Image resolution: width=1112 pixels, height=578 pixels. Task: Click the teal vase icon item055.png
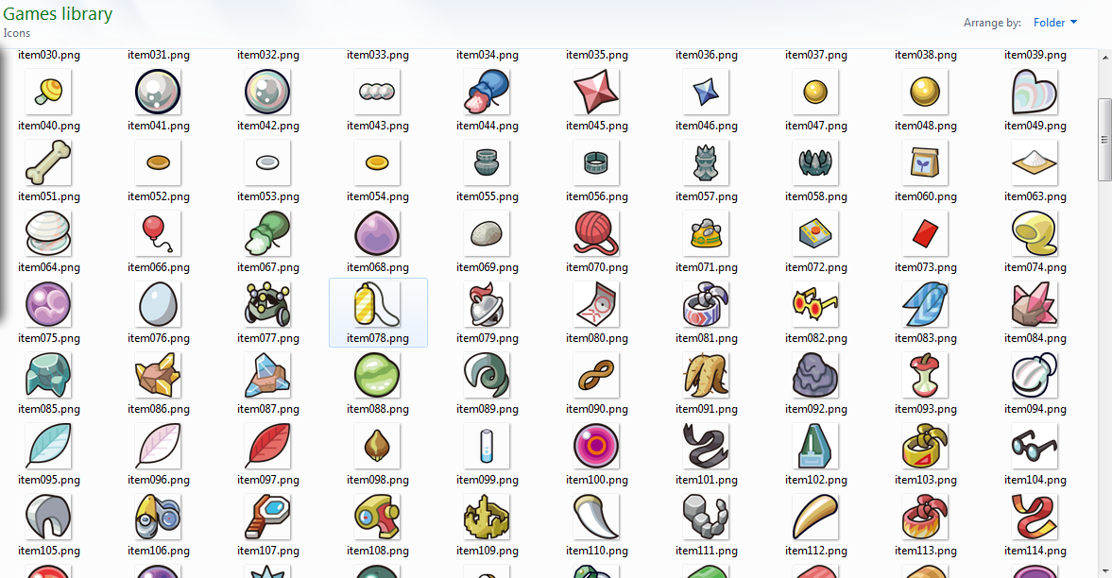(x=488, y=162)
